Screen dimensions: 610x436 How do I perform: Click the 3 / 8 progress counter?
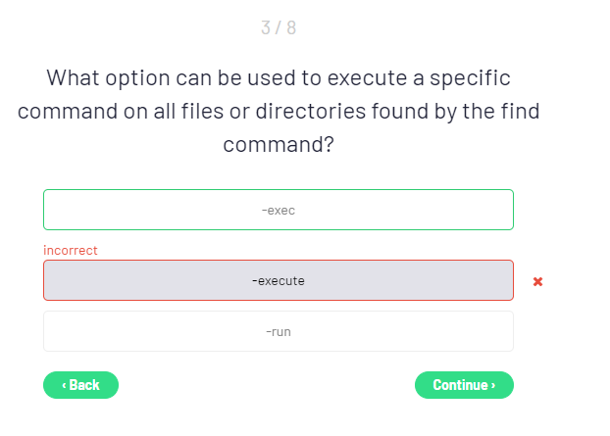(279, 27)
